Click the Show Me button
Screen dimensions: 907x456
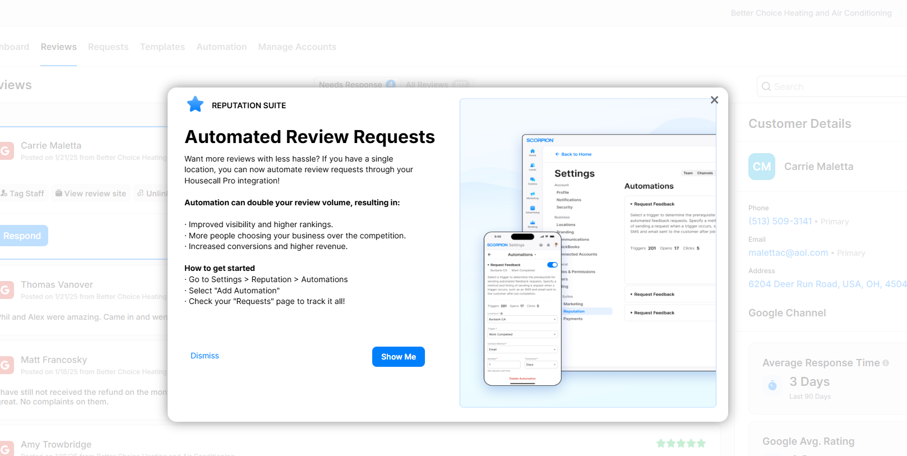398,357
